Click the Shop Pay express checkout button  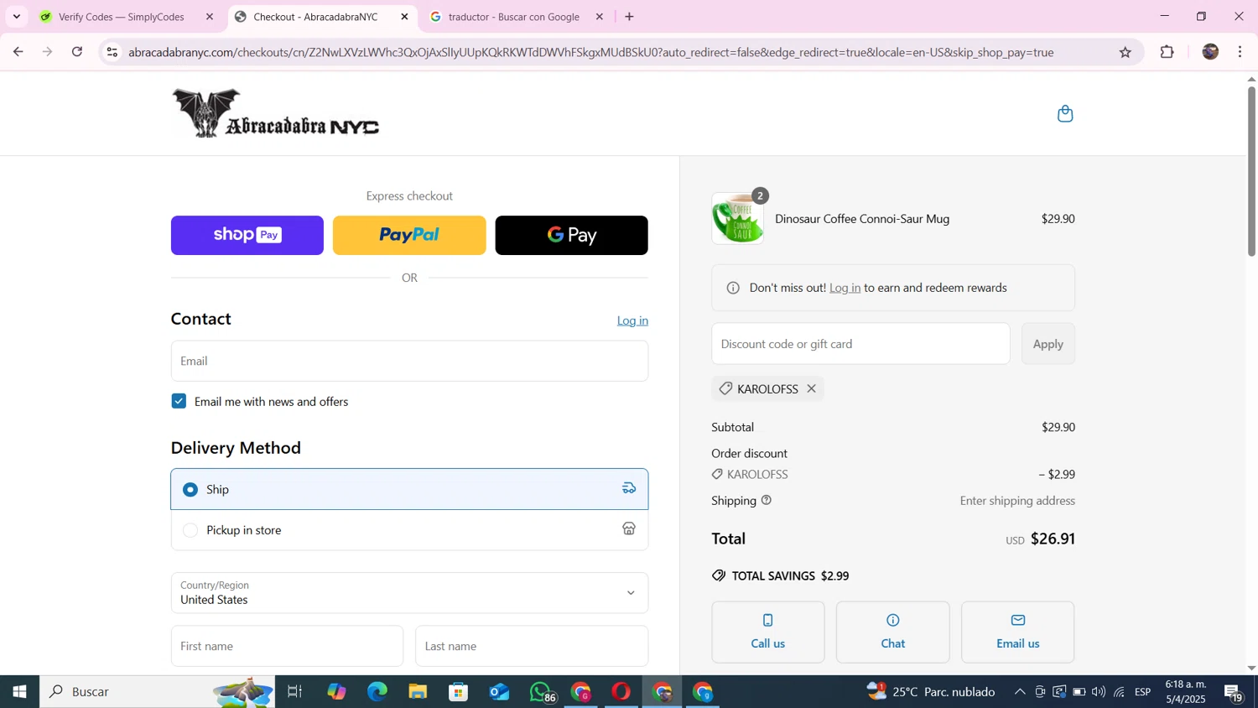click(247, 235)
